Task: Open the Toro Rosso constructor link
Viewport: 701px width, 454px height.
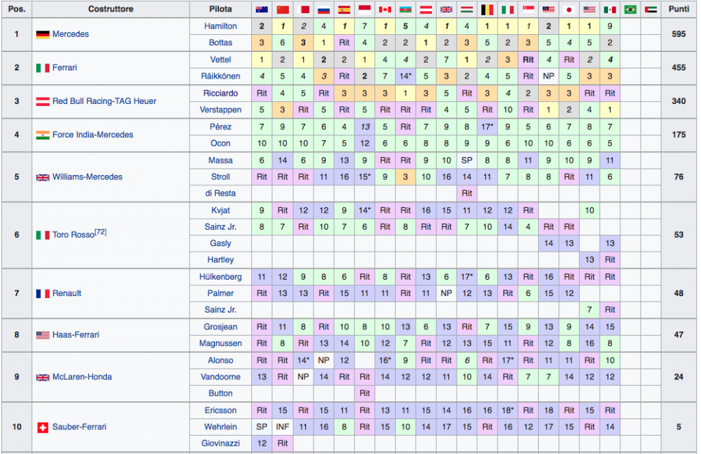Action: (73, 235)
